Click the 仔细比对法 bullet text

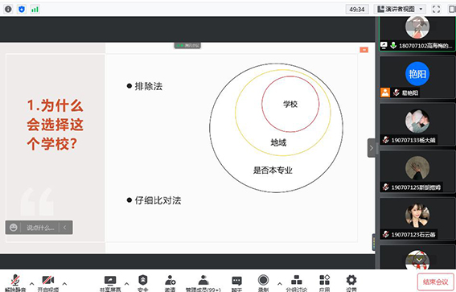click(158, 200)
